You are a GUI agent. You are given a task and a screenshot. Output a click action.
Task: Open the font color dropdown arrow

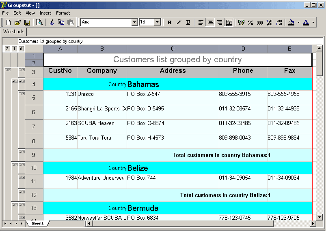tap(313, 23)
